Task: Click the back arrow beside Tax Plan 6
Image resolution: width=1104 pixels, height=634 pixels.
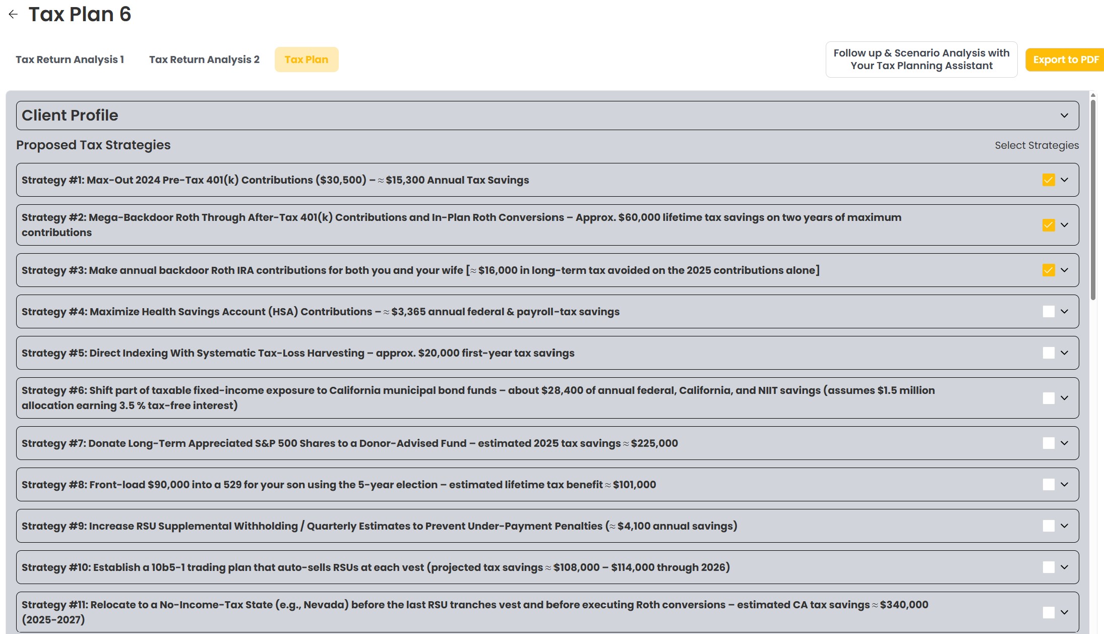Action: point(13,14)
